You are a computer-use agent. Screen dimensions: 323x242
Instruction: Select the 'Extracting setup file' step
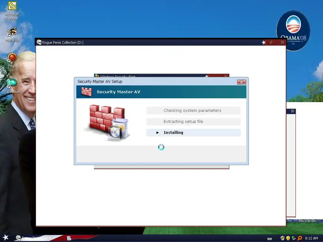click(193, 121)
